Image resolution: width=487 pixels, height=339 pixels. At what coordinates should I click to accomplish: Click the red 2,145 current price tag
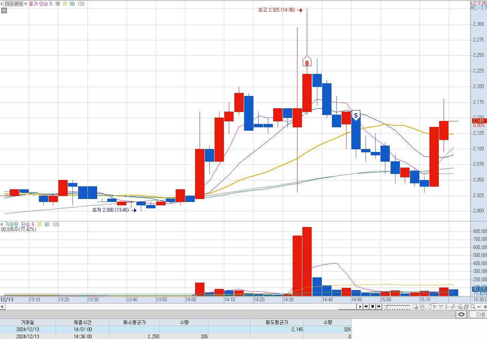click(x=478, y=121)
